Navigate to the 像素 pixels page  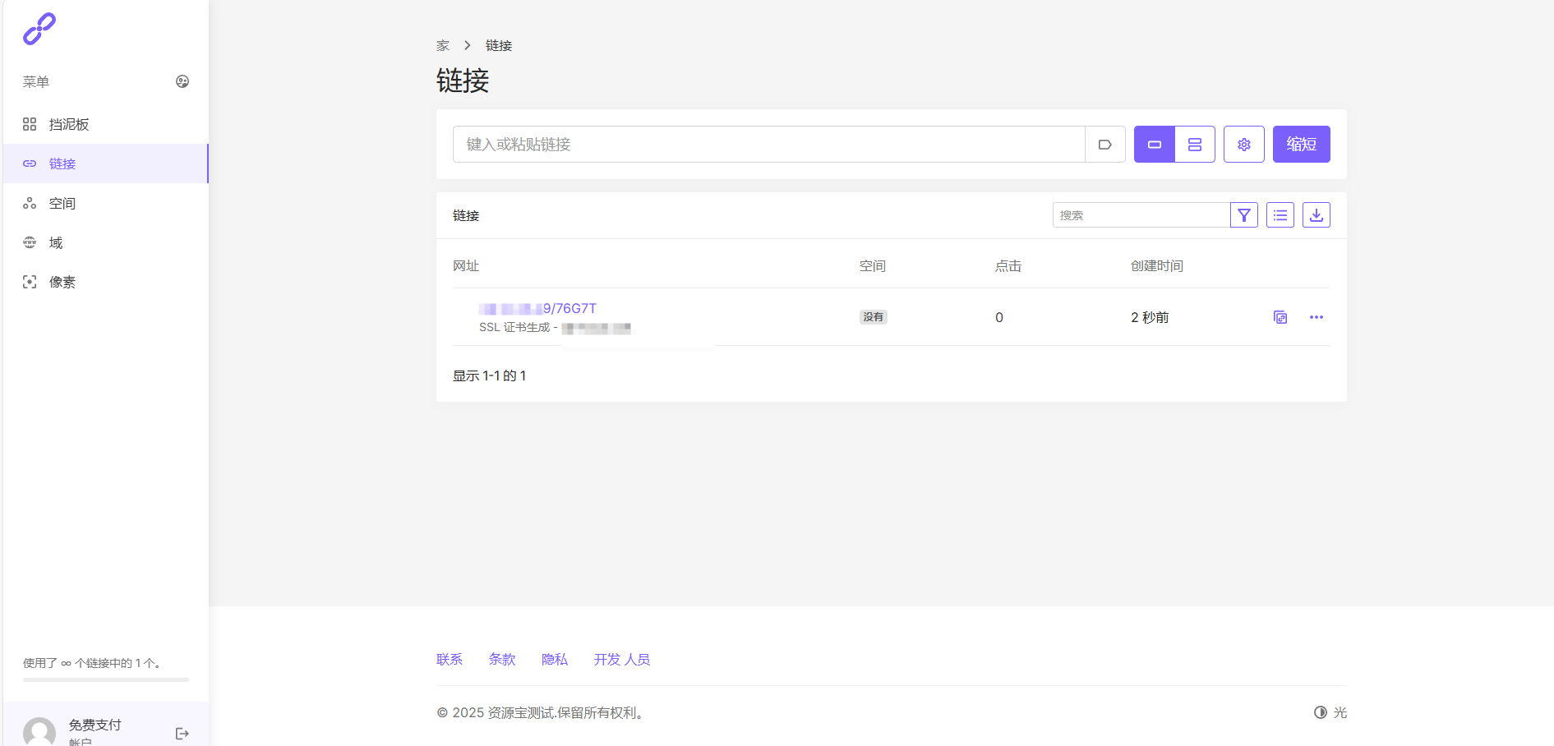click(106, 282)
